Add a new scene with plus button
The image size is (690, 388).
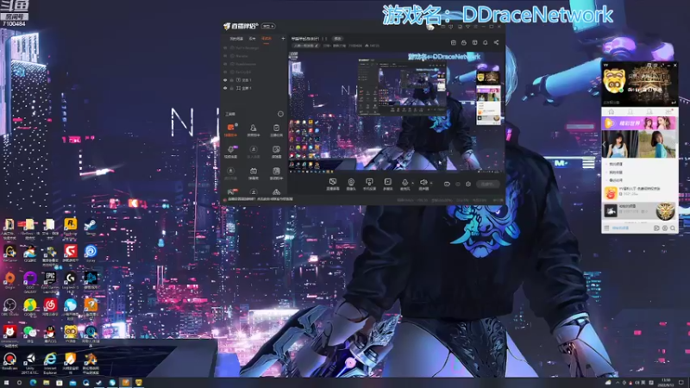283,38
